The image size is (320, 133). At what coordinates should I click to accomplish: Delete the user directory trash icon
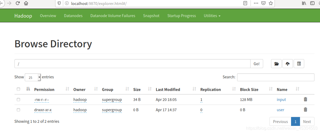pos(305,110)
